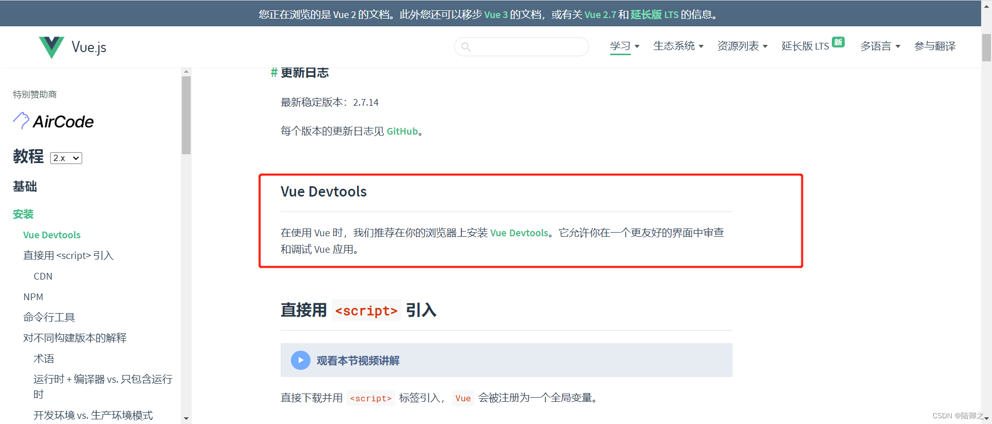Select 开发环境 vs. 生产环境模式 item

(x=93, y=415)
